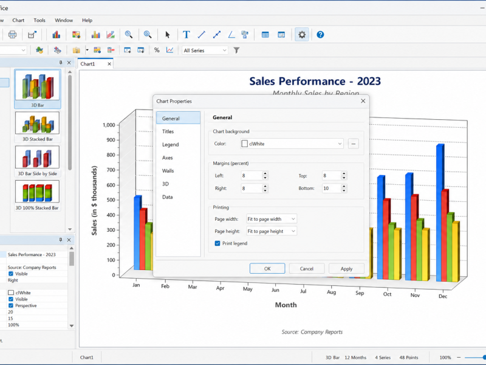Select the 3D Bar Side by Side thumbnail
The image size is (486, 365).
(38, 161)
